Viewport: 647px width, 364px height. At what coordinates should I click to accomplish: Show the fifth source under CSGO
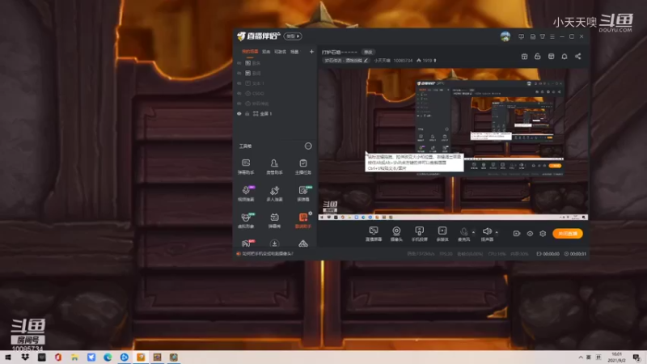click(239, 104)
